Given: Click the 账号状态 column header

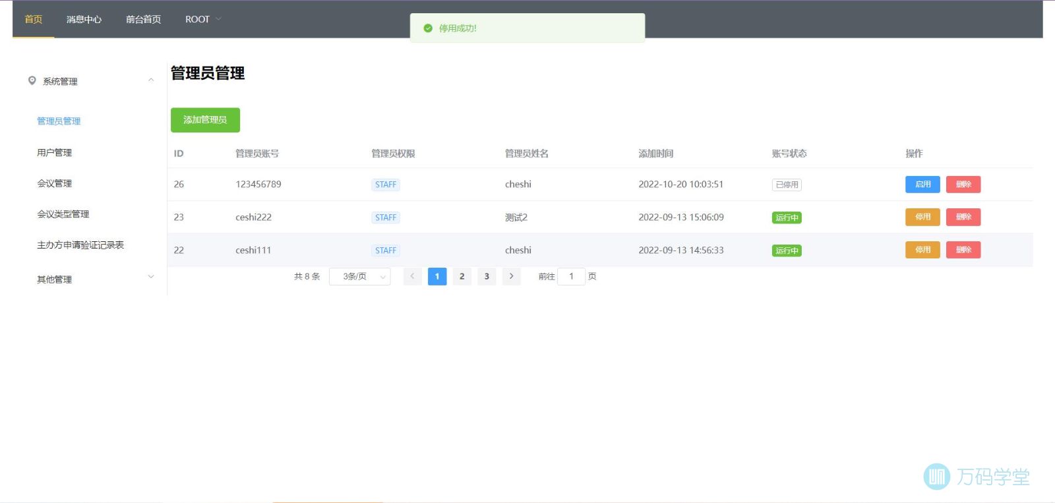Looking at the screenshot, I should point(789,154).
